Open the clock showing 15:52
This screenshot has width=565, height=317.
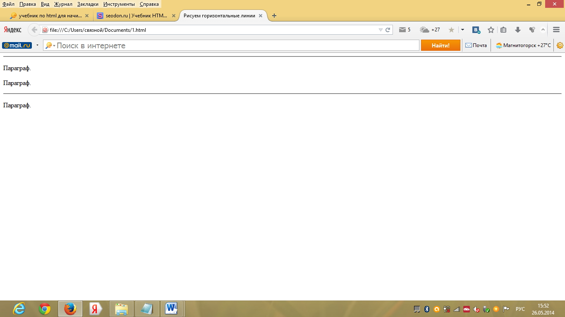coord(543,309)
